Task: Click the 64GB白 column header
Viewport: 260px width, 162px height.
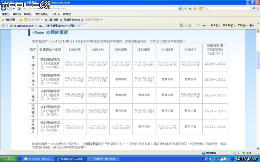Action: coord(191,49)
